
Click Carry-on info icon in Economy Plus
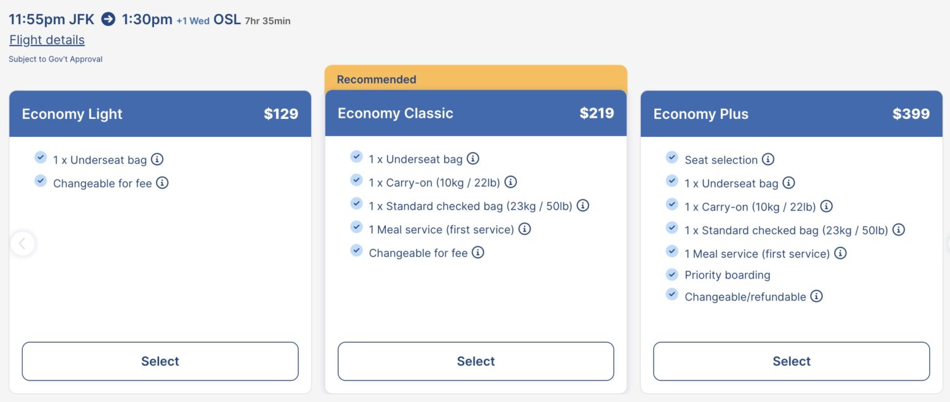827,206
